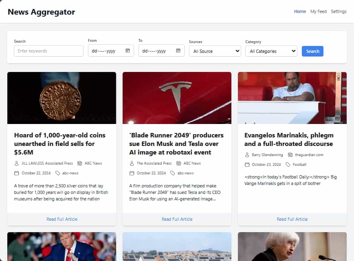Screen dimensions: 354x261
Task: Click the Tesla logo article thumbnail
Action: pos(177,98)
